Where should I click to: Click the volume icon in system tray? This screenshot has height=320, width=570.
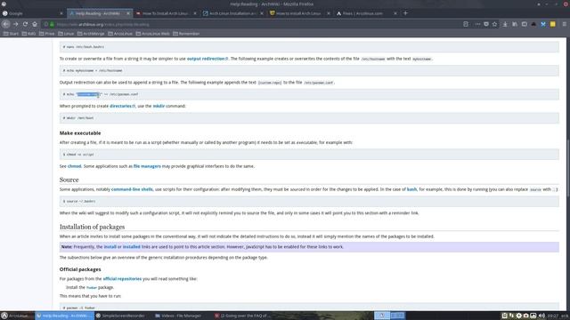coord(541,316)
